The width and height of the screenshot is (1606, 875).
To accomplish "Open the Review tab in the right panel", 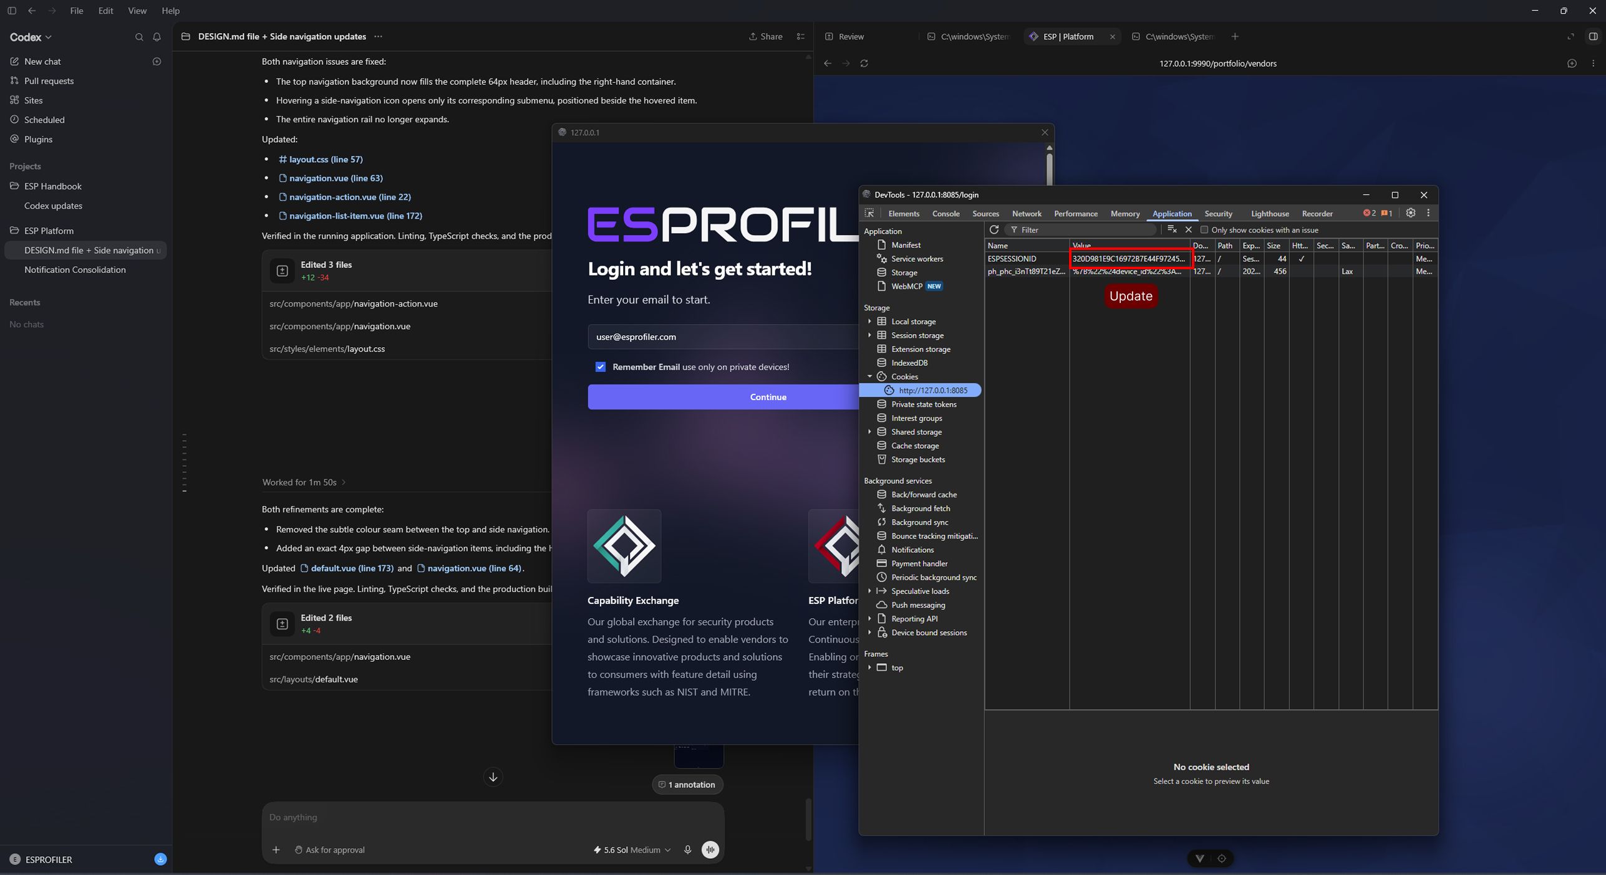I will 845,37.
